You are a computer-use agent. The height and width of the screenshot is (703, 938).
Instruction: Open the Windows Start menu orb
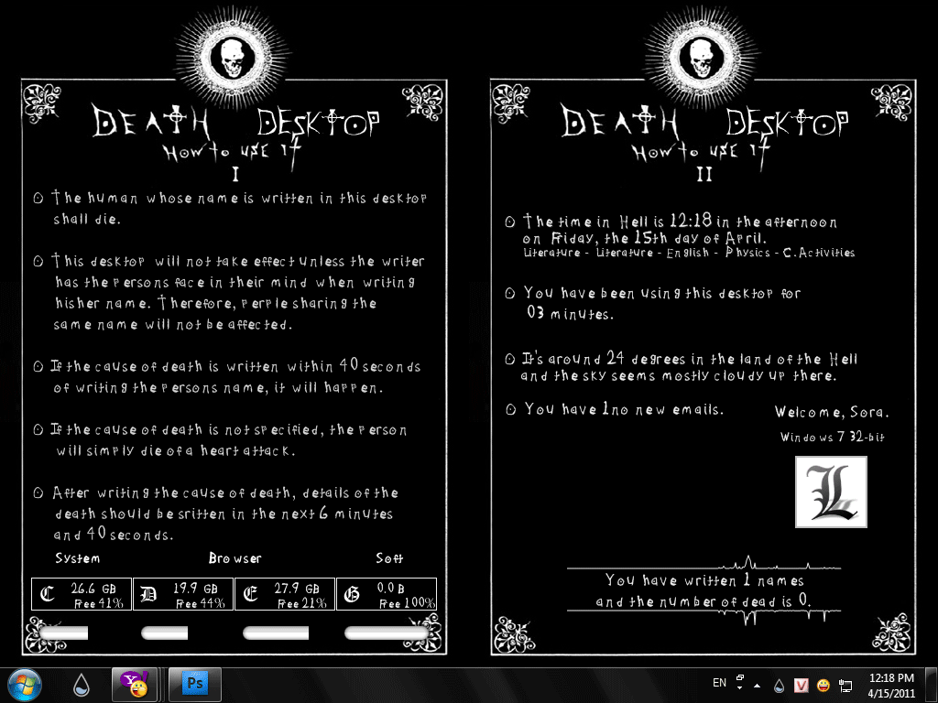(x=25, y=686)
